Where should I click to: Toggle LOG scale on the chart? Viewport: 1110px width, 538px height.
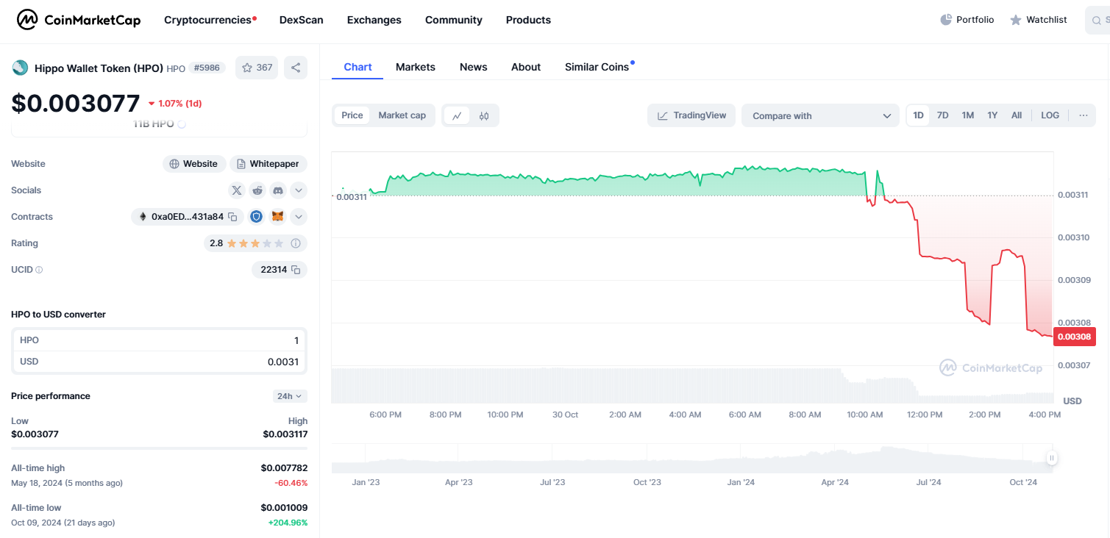(1050, 115)
